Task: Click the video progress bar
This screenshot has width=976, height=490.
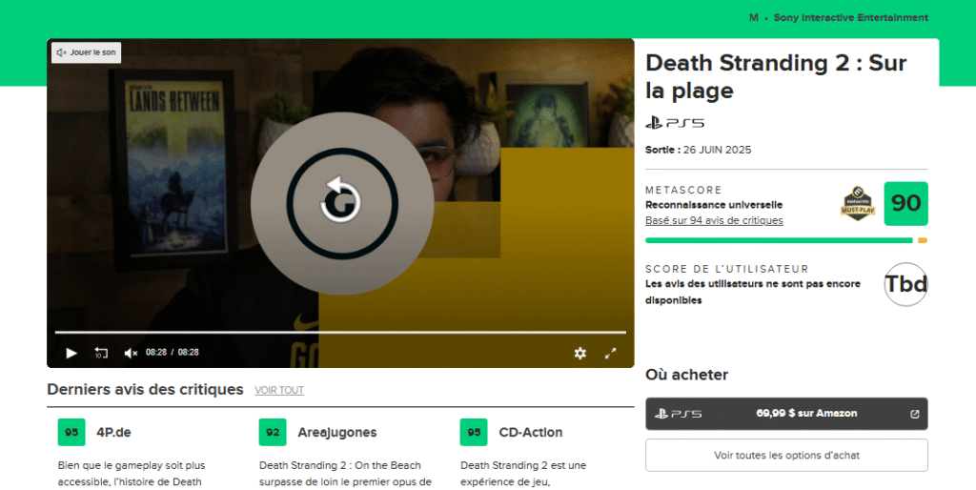Action: pyautogui.click(x=340, y=333)
